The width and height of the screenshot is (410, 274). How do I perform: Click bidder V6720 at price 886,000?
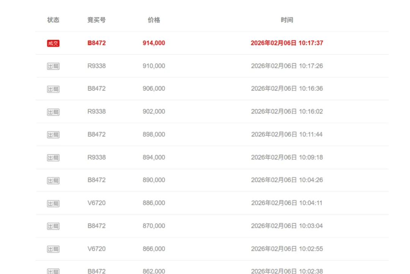96,203
